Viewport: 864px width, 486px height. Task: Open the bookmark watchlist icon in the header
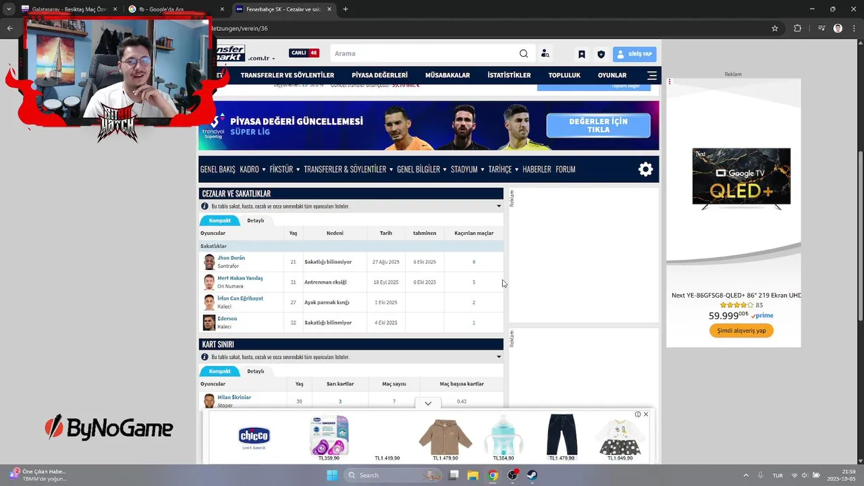(x=582, y=54)
